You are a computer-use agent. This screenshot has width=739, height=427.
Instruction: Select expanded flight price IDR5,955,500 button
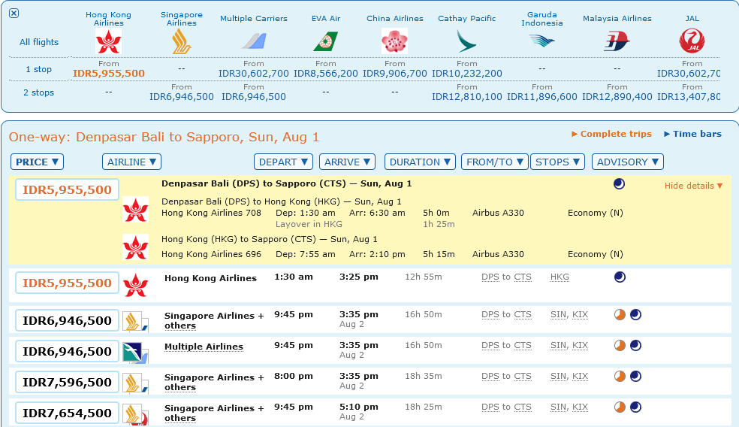(67, 189)
